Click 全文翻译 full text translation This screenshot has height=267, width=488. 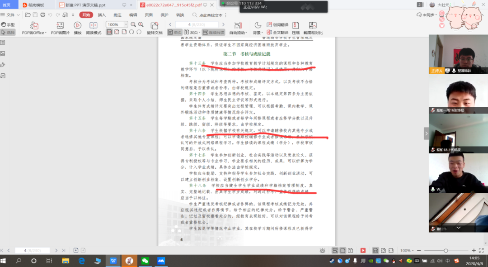(277, 33)
